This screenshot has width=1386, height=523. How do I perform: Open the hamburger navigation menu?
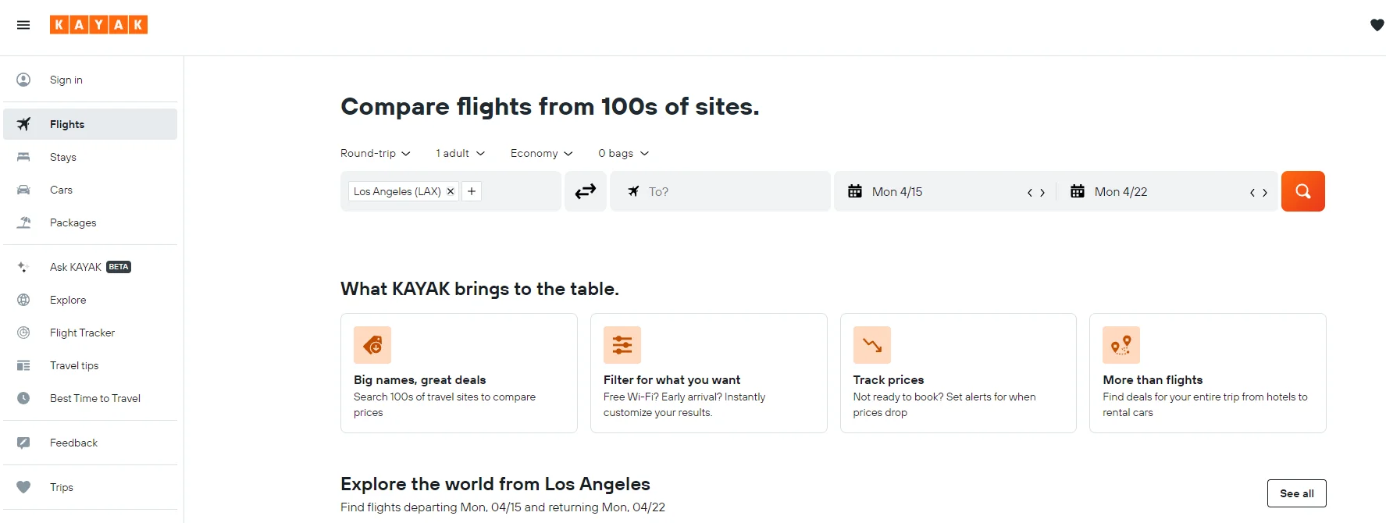[23, 25]
